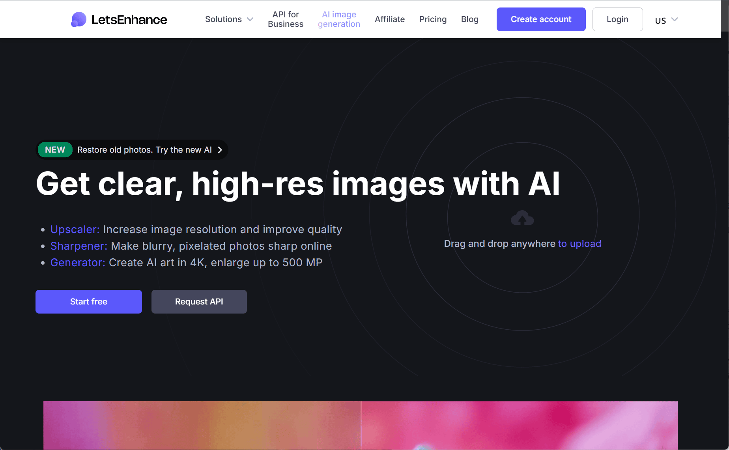Open the US language selector
729x450 pixels.
pos(666,20)
